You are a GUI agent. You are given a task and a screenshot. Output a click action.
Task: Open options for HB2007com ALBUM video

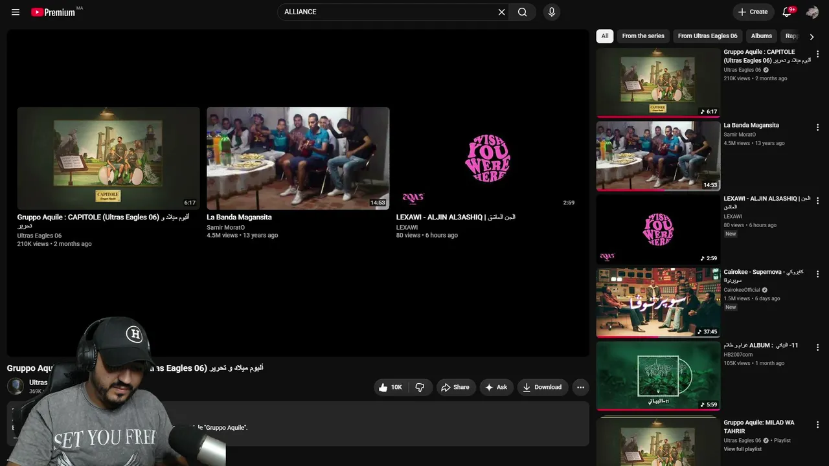point(817,348)
